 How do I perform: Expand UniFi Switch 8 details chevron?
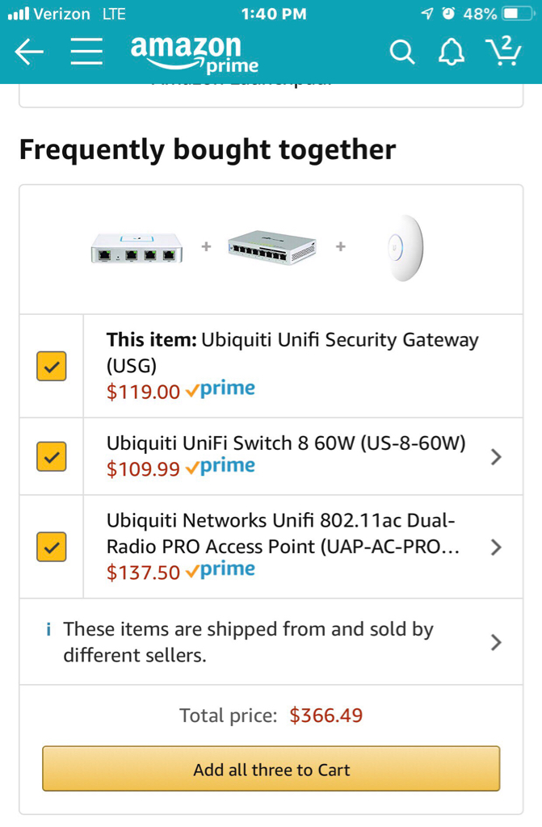(496, 457)
